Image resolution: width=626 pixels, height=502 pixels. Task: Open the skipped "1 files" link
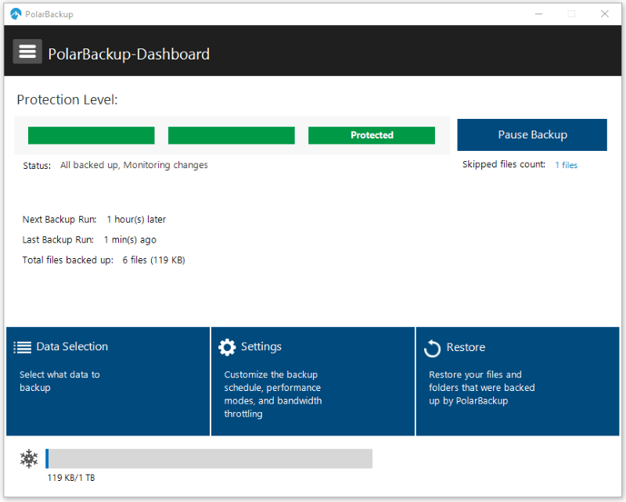[x=566, y=165]
